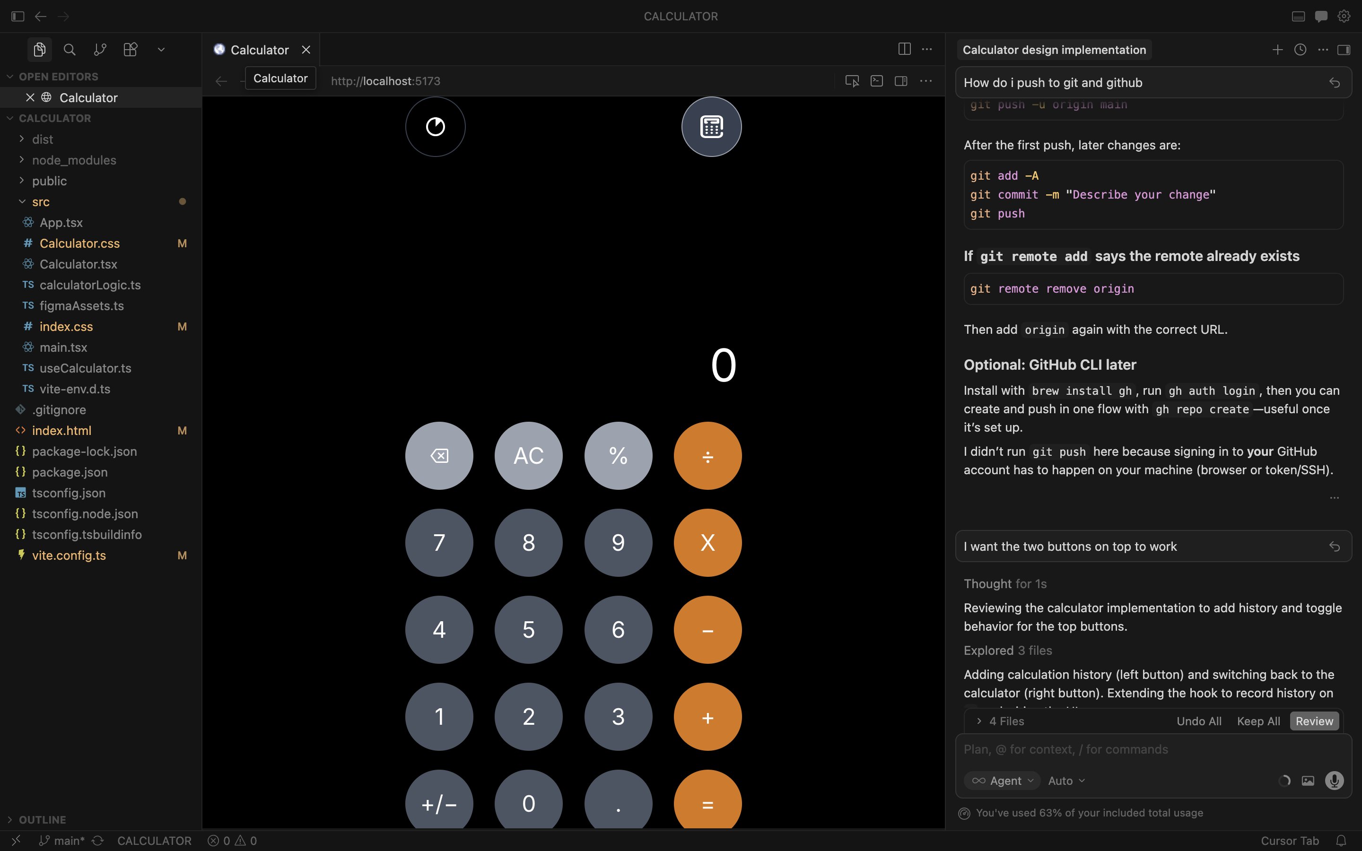Open Calculator.css in file explorer
This screenshot has width=1362, height=851.
click(x=79, y=243)
